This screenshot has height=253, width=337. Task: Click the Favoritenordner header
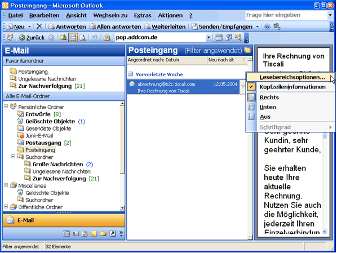(x=64, y=61)
